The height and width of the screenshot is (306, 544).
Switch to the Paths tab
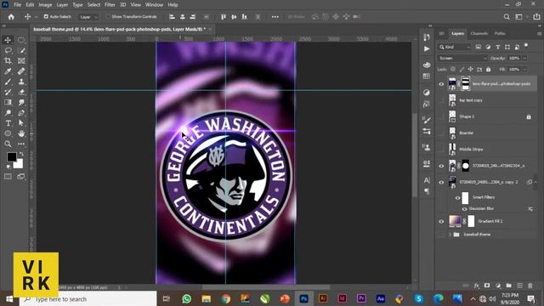pos(500,34)
